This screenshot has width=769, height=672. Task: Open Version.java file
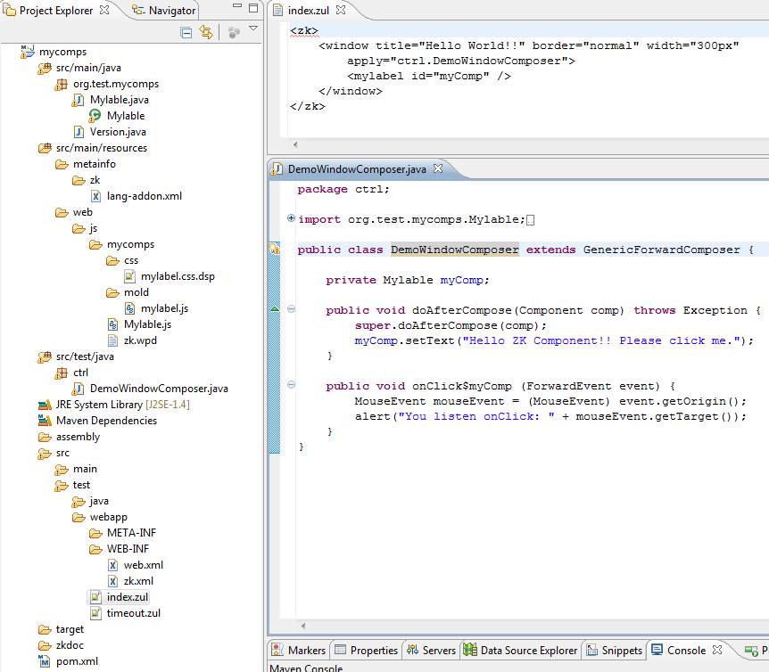pyautogui.click(x=118, y=132)
